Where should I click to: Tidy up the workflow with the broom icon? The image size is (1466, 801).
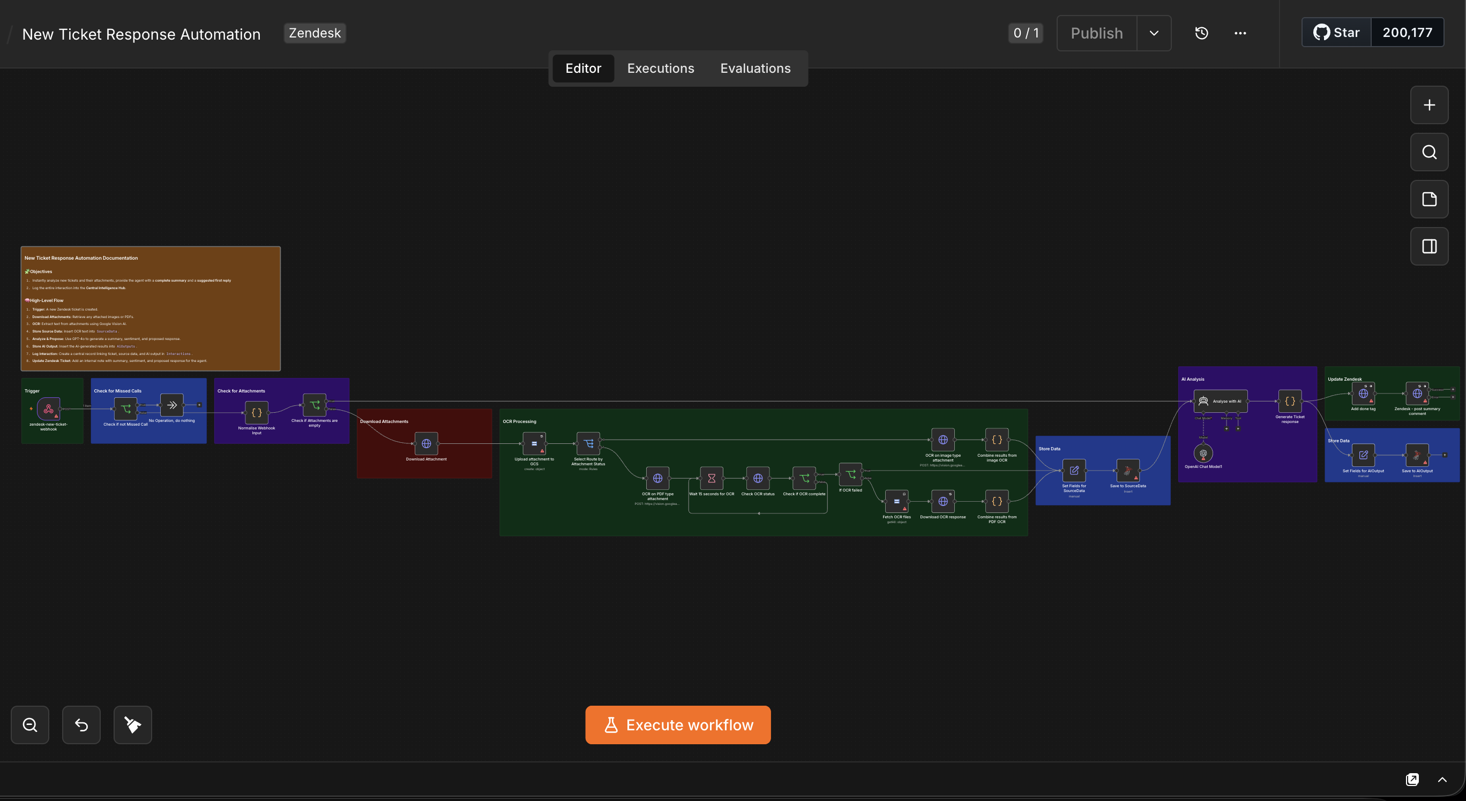(132, 725)
